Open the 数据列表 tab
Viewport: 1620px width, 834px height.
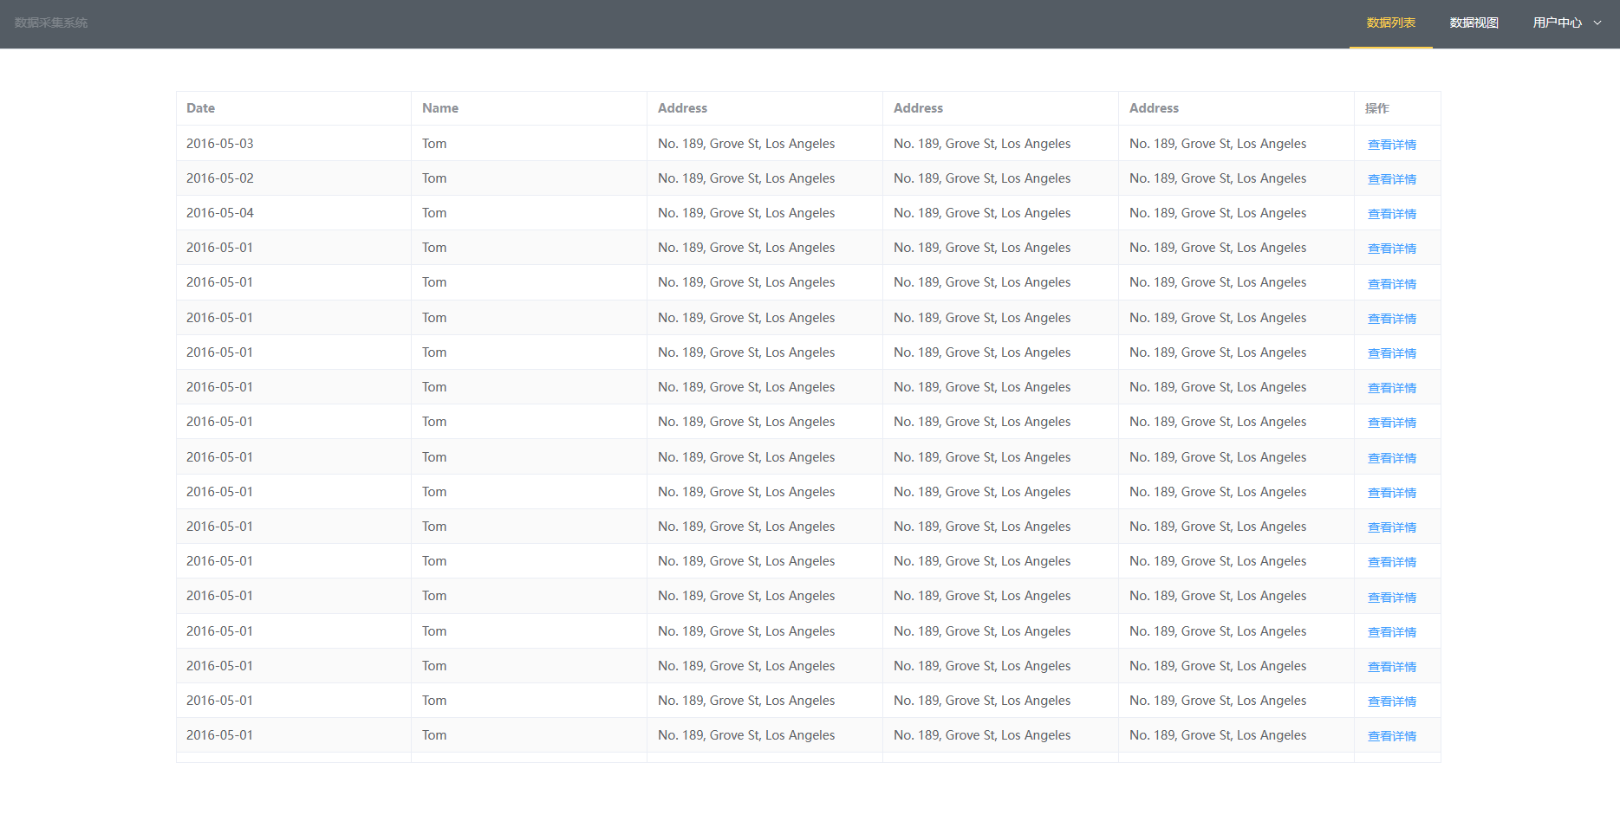[x=1390, y=23]
